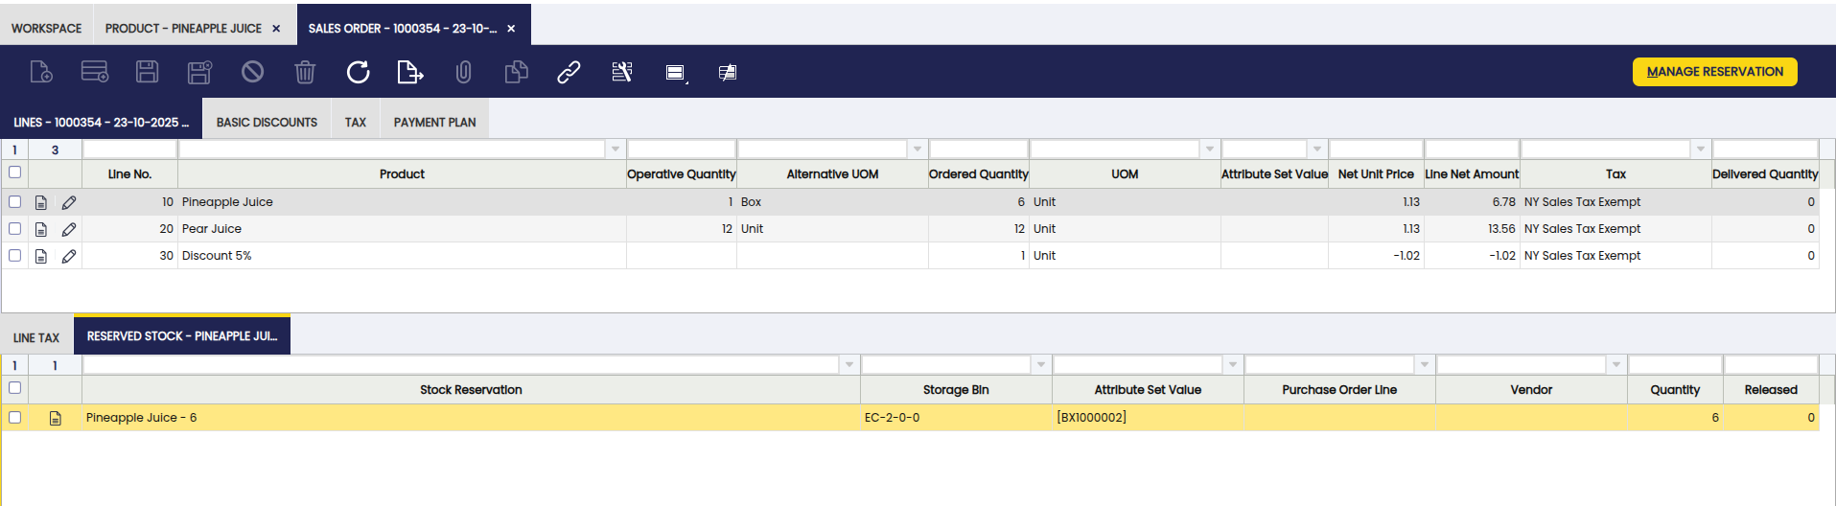This screenshot has width=1836, height=506.
Task: Click the Line No. filter input field
Action: (129, 149)
